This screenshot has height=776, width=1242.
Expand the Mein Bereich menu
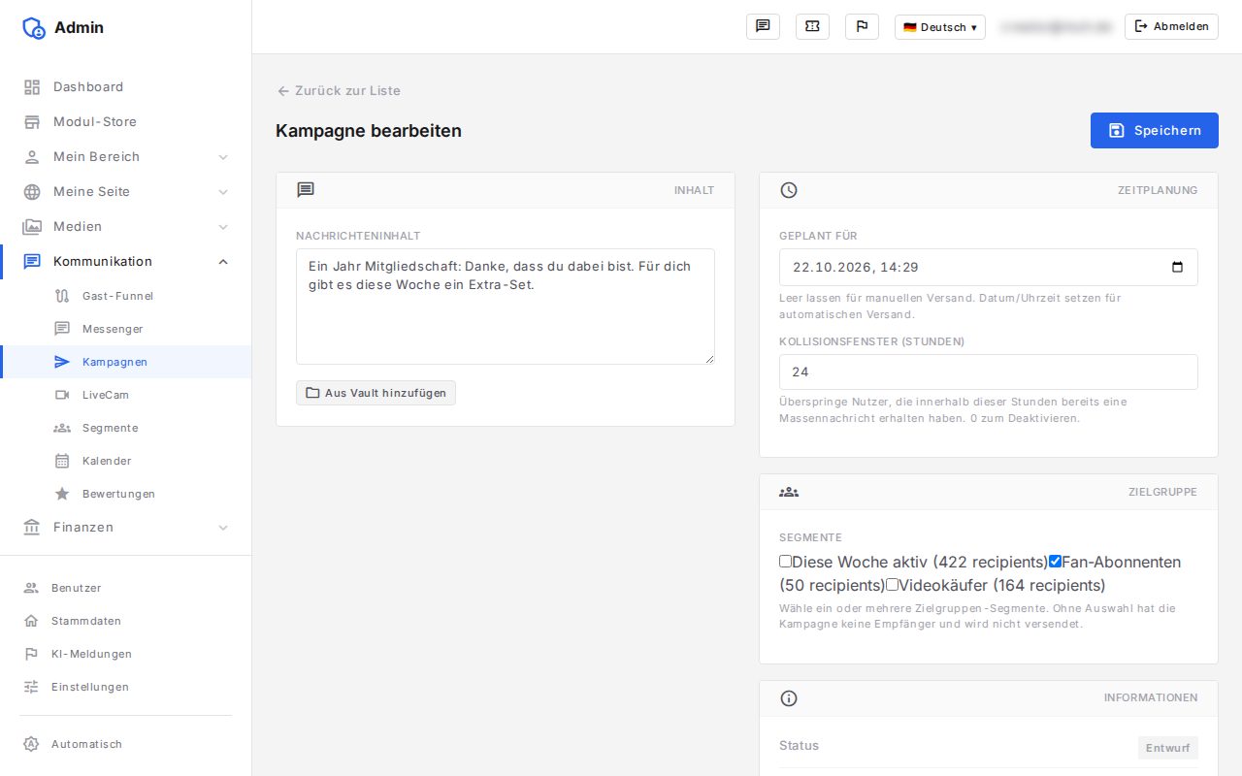[126, 157]
